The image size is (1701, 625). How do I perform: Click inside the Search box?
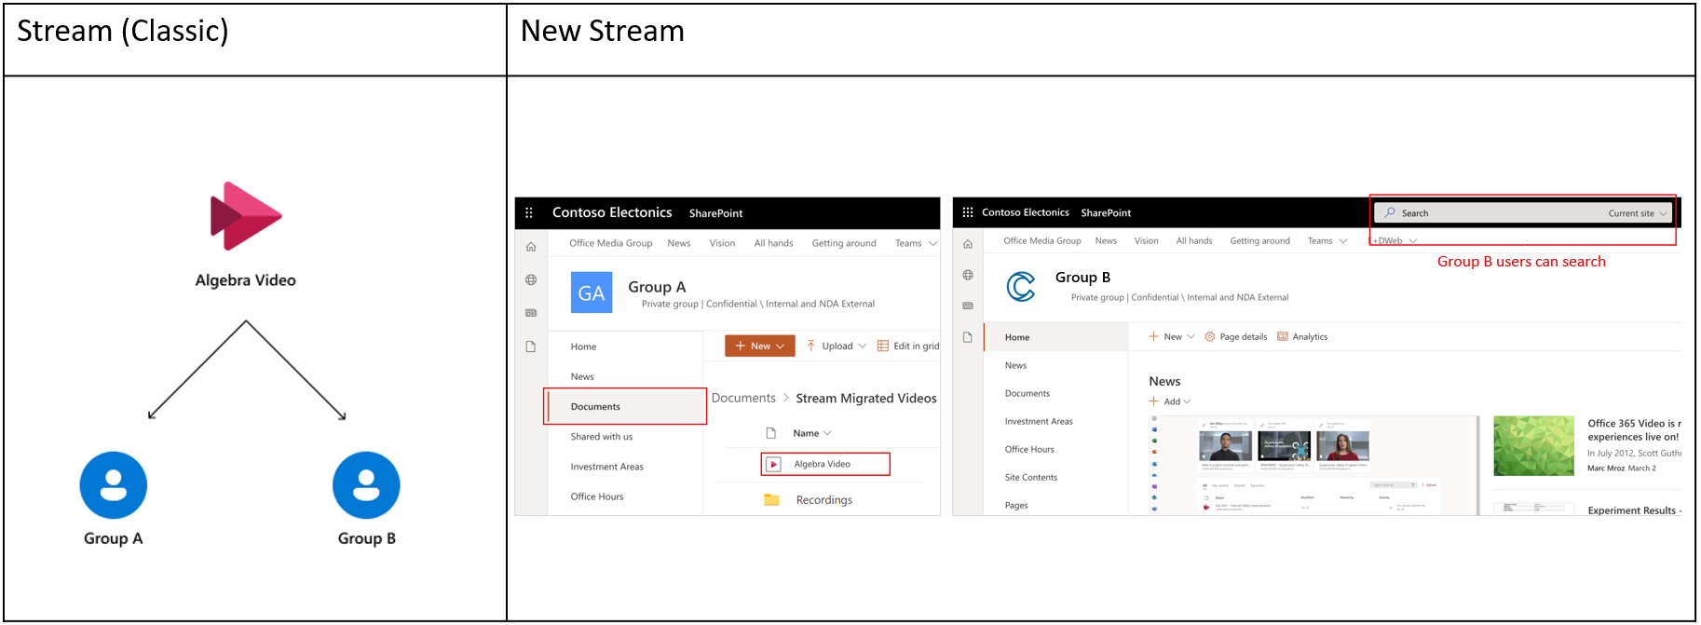point(1524,213)
